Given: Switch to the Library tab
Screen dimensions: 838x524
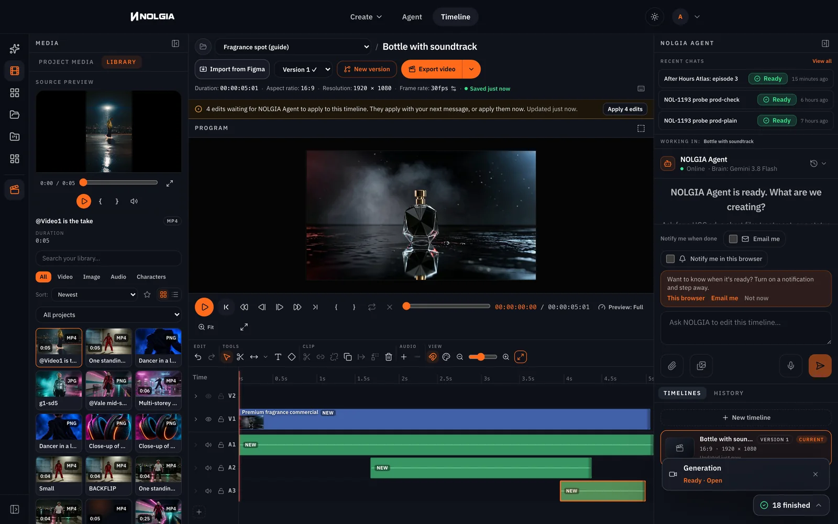Looking at the screenshot, I should pyautogui.click(x=121, y=62).
